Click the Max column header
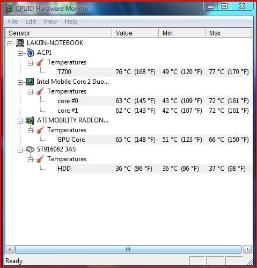Viewport: 257px width, 268px height. click(229, 33)
